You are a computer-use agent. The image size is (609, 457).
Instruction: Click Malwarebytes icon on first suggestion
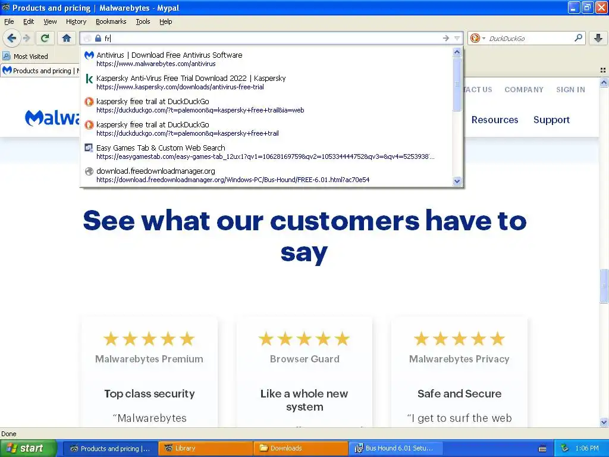point(89,55)
